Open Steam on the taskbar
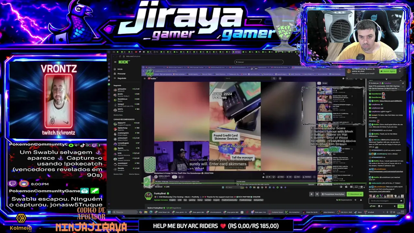 coord(358,212)
